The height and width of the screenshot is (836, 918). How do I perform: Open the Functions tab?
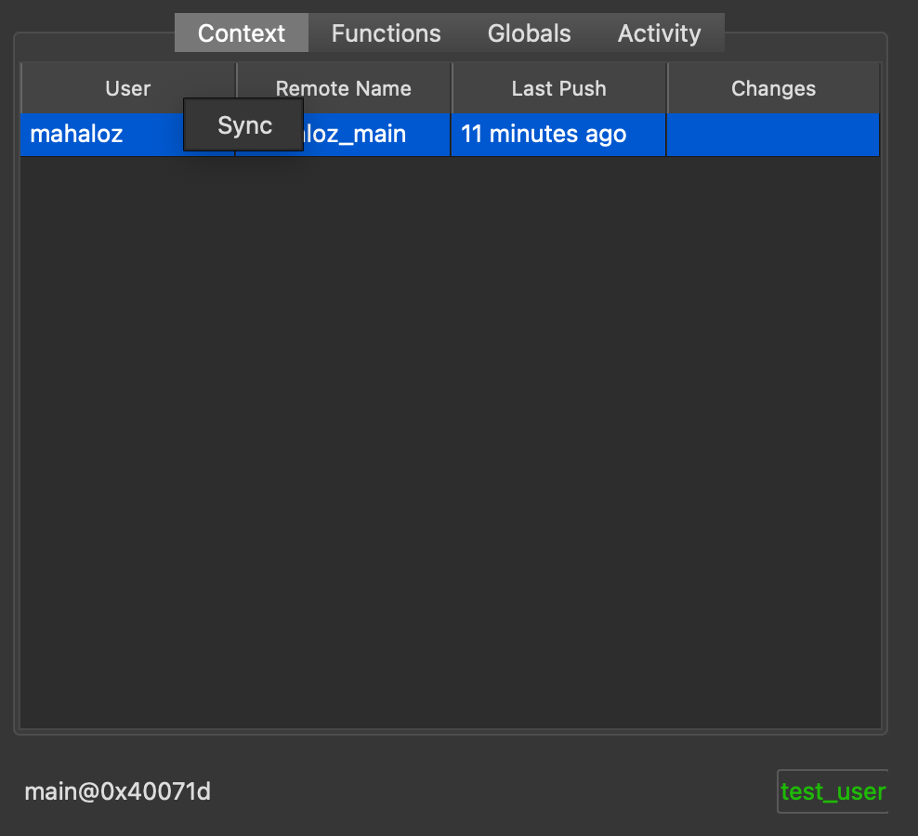(386, 33)
